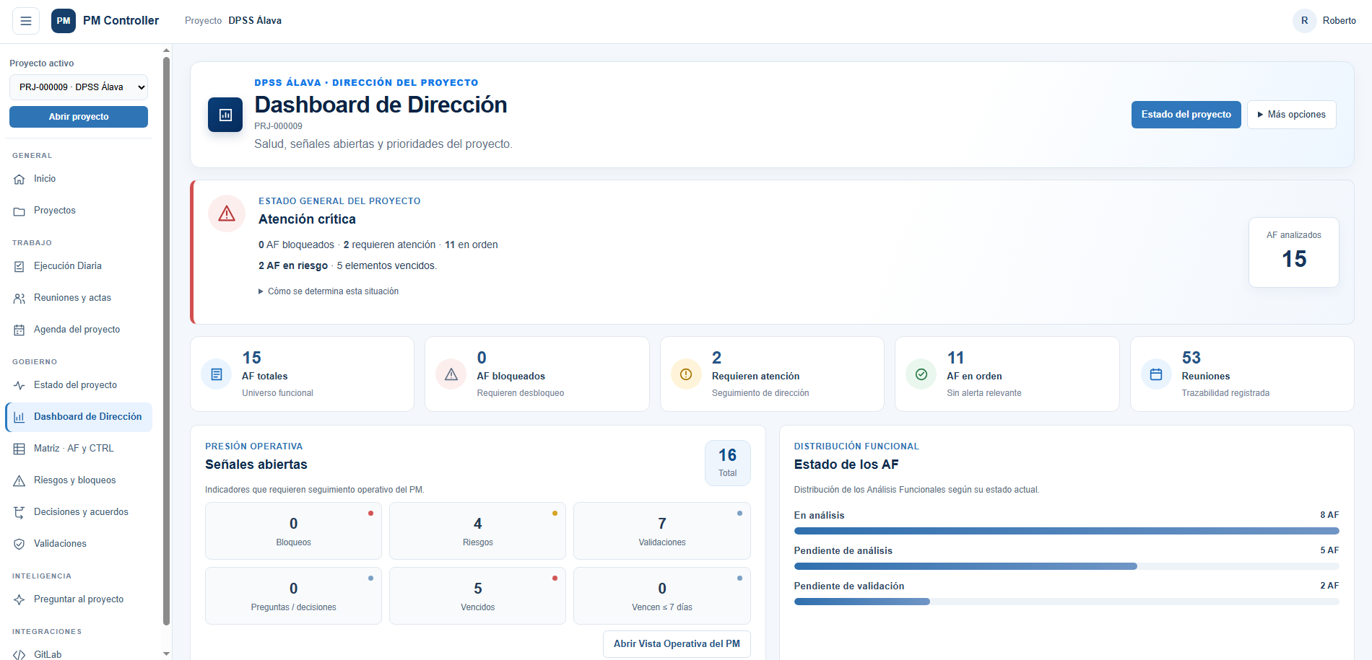Click the Matriz AF y CTRL table icon
Screen dimensions: 1372x660
pos(19,449)
